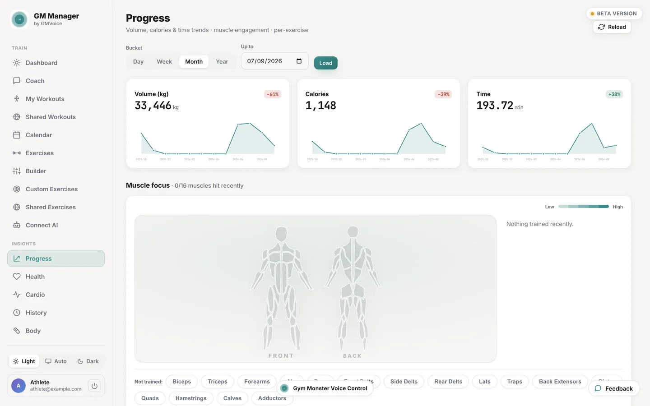
Task: Open the date picker calendar icon
Action: 299,61
